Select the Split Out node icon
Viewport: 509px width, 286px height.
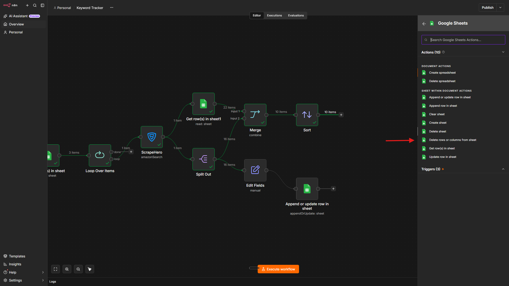tap(204, 159)
